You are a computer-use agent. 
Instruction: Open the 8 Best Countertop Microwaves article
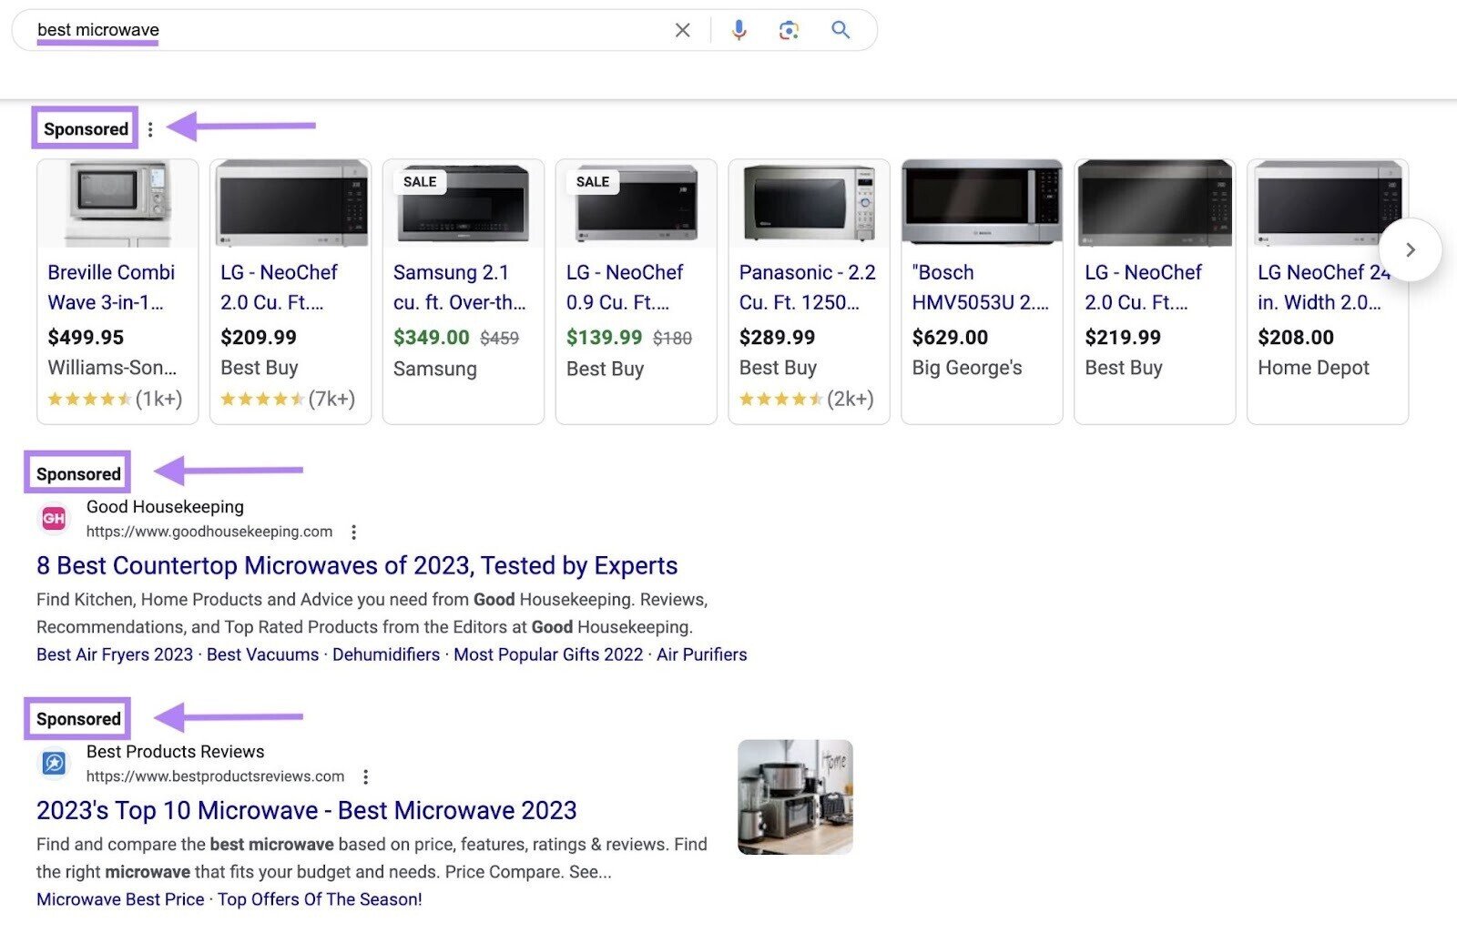[355, 565]
